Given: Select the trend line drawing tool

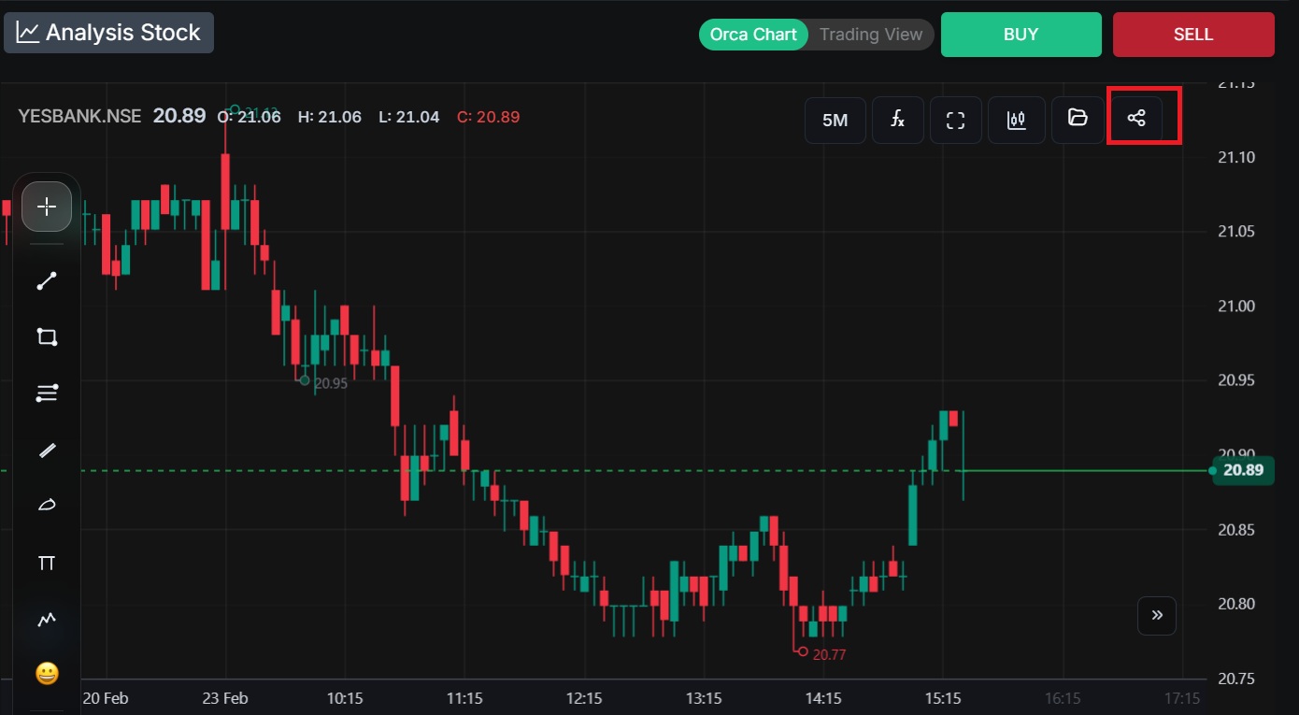Looking at the screenshot, I should click(x=47, y=281).
